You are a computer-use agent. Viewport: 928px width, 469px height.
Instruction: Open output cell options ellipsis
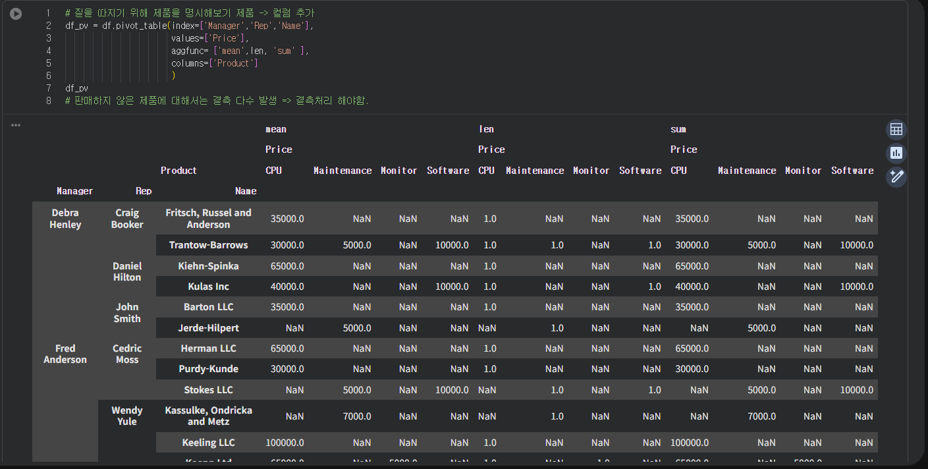16,125
